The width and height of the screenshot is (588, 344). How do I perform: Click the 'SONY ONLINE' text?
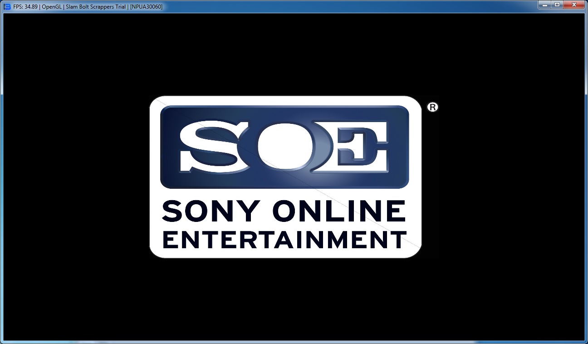click(x=284, y=211)
